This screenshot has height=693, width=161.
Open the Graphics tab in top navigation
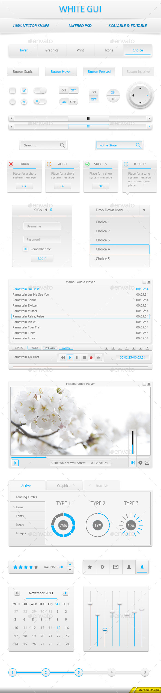coord(52,50)
